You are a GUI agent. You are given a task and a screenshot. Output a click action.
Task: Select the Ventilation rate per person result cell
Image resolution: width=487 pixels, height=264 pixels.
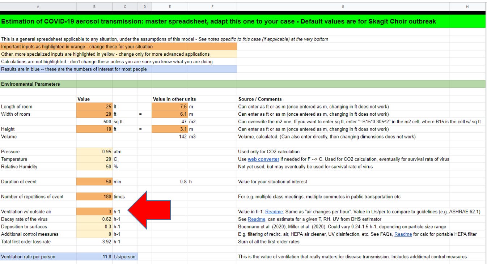(94, 256)
